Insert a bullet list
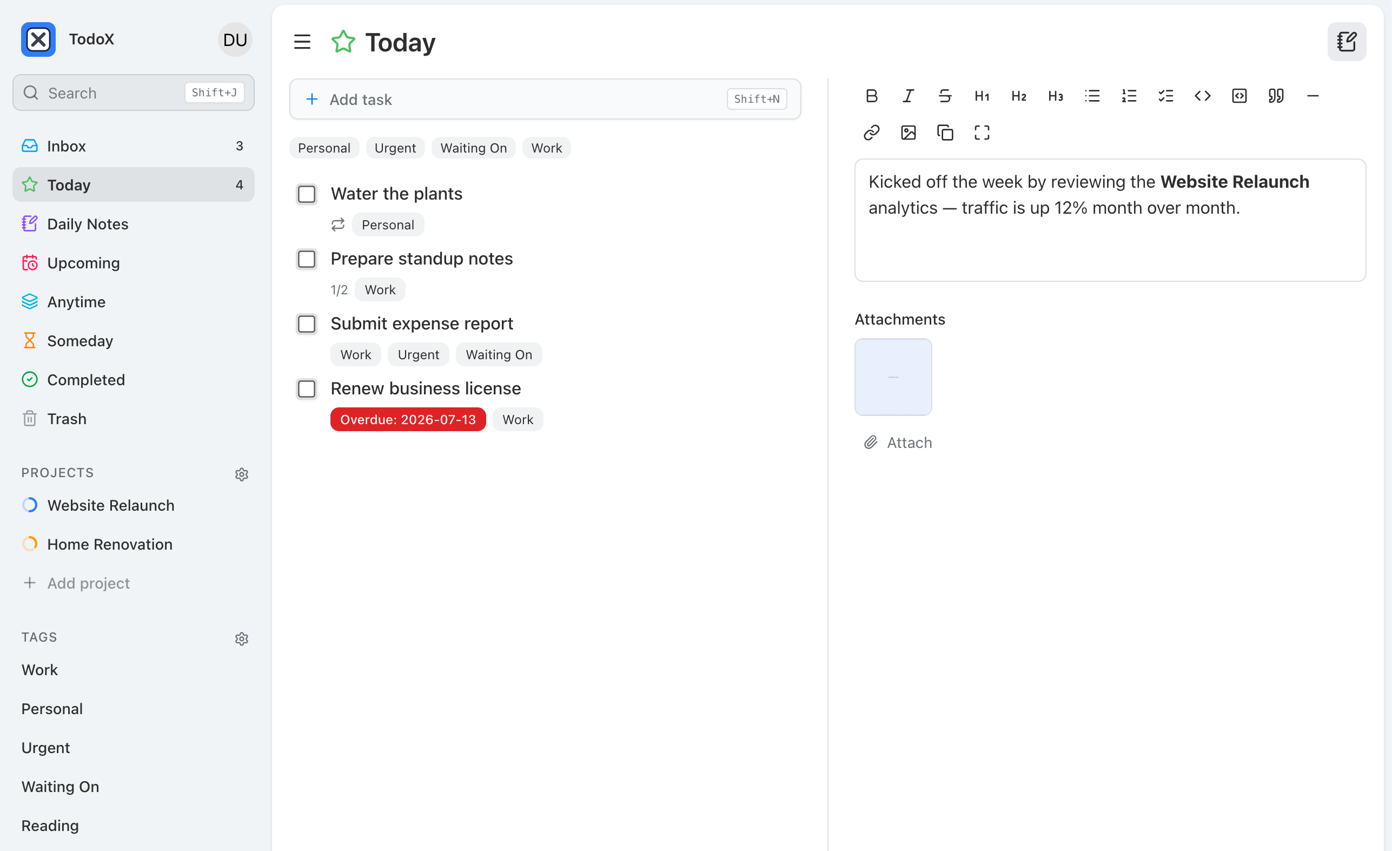This screenshot has height=851, width=1392. 1092,96
